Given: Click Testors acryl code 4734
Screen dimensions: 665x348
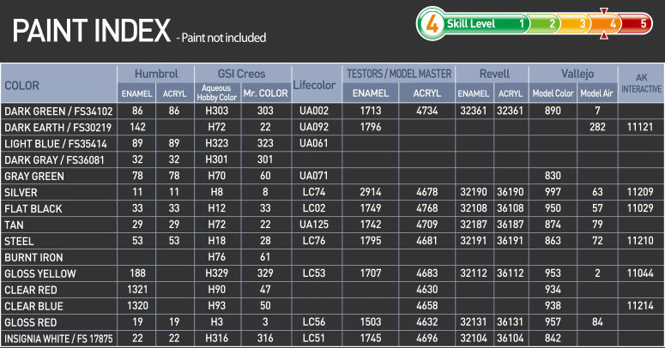Looking at the screenshot, I should [427, 111].
